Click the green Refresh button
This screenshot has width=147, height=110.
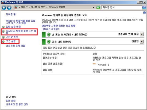coord(98,7)
